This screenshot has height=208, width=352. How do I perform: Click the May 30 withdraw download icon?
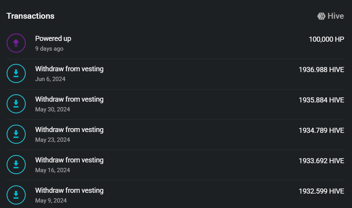pyautogui.click(x=16, y=104)
